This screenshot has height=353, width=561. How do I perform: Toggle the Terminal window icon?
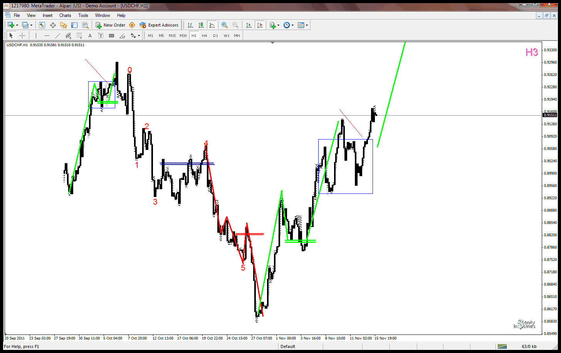click(x=74, y=25)
